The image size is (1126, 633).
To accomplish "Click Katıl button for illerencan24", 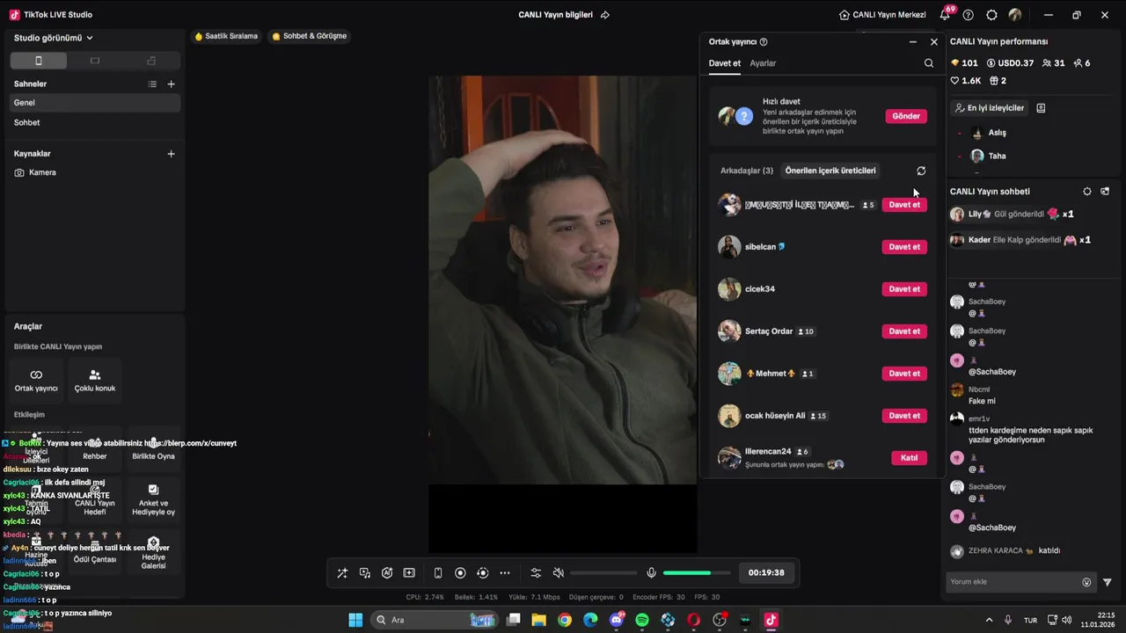I will click(x=909, y=458).
